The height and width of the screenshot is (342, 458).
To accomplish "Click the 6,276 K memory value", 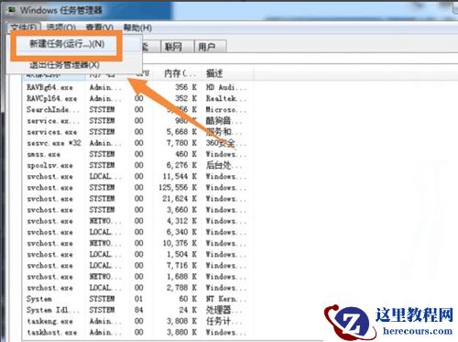I will (x=181, y=165).
